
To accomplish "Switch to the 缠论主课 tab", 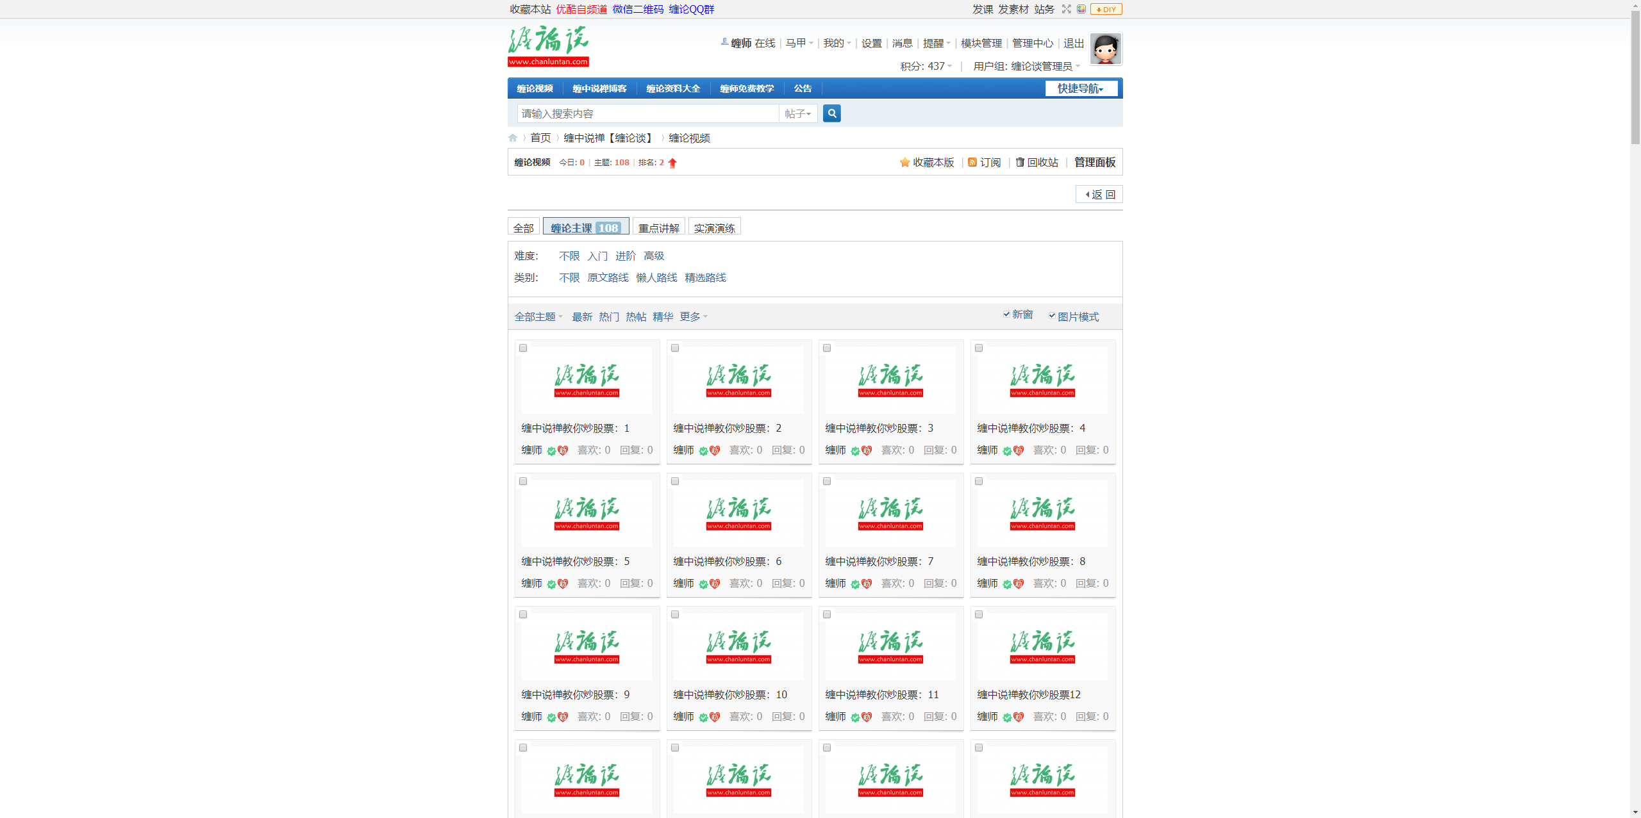I will pos(574,227).
